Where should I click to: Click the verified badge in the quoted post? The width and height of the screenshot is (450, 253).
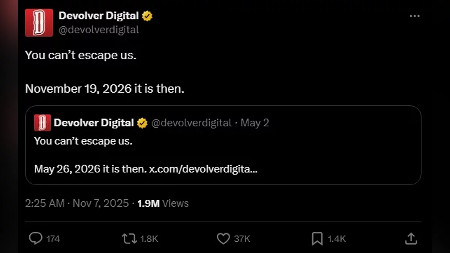point(142,123)
